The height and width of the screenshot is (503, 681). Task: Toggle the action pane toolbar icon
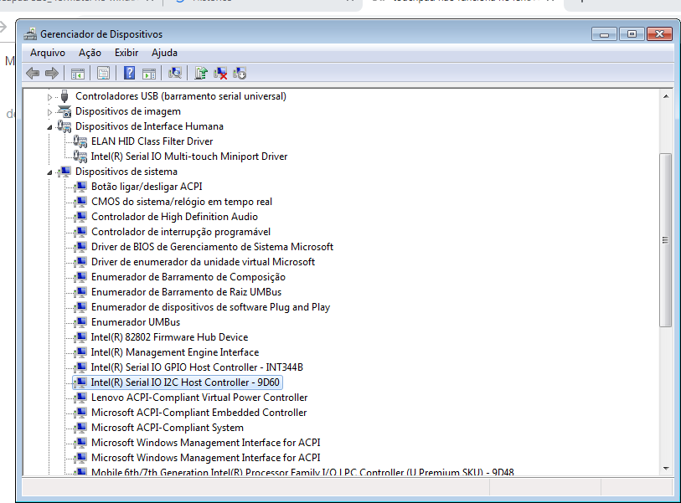[x=149, y=74]
